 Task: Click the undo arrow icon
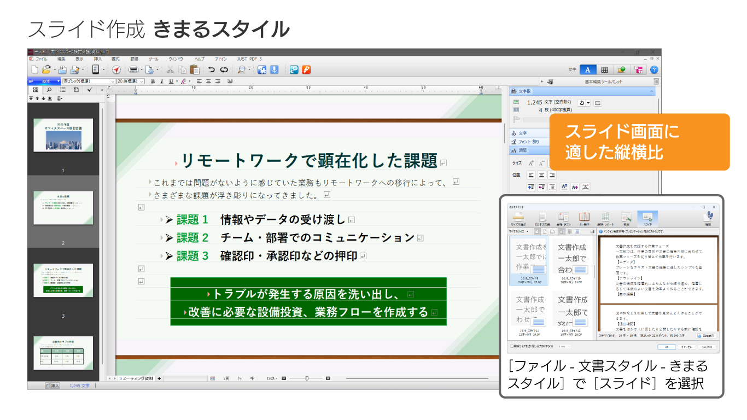pos(212,69)
